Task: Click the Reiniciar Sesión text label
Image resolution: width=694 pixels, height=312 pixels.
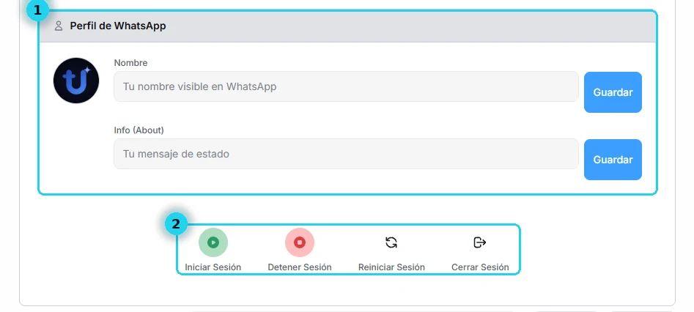Action: point(391,267)
